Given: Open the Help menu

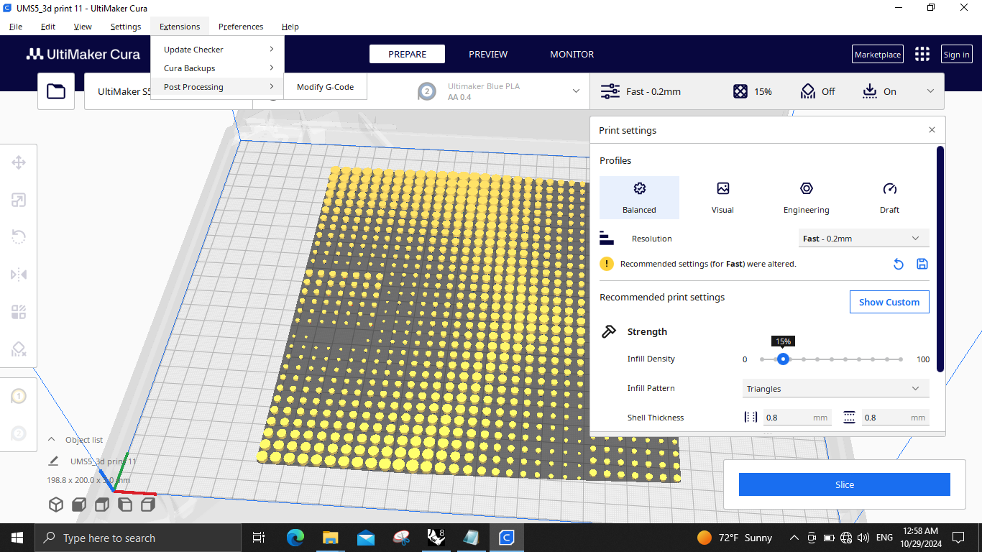Looking at the screenshot, I should pyautogui.click(x=290, y=27).
